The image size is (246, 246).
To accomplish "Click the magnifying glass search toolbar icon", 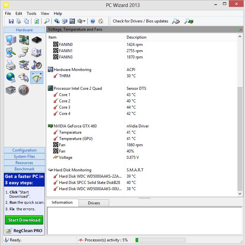I will [47, 21].
